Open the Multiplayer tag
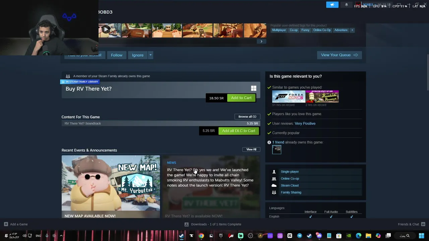 (x=279, y=30)
